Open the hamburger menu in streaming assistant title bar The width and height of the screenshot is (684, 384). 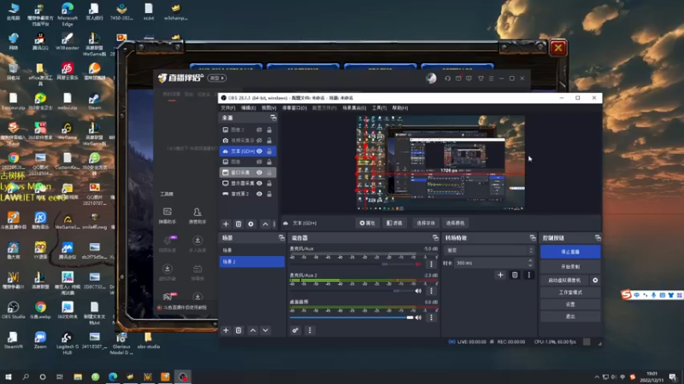tap(491, 79)
